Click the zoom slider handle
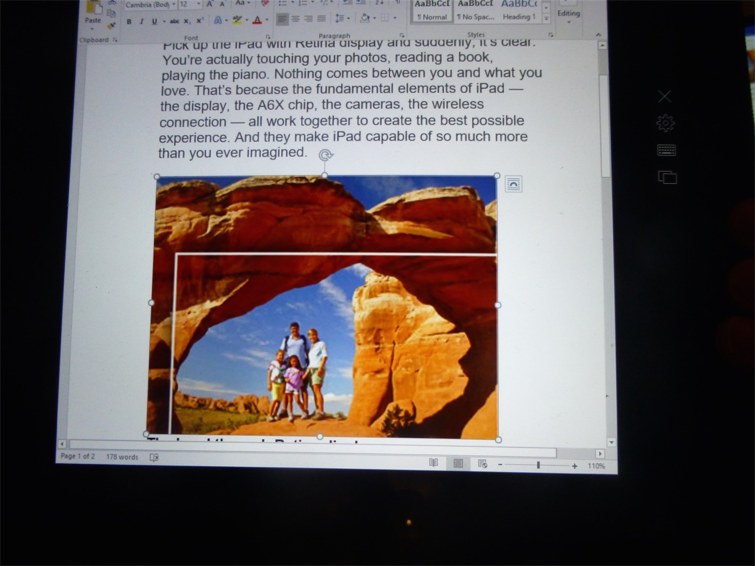The image size is (755, 566). point(538,466)
